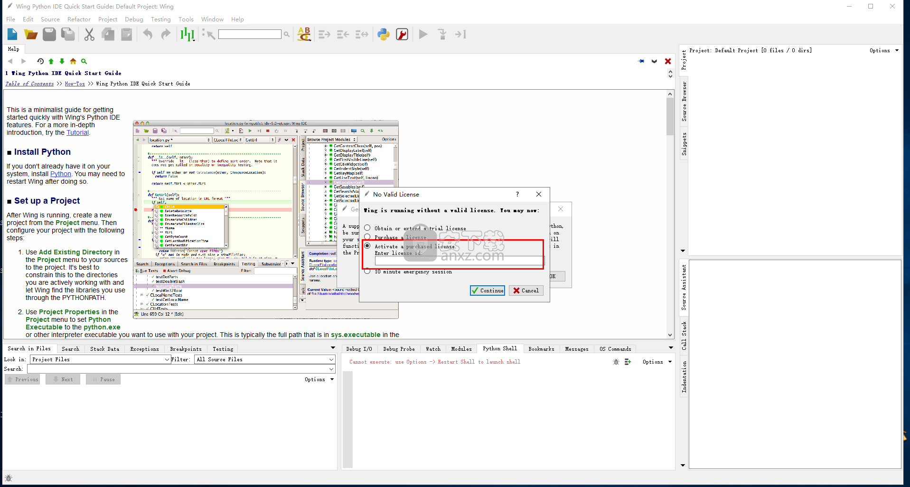910x487 pixels.
Task: Open Table of Contents link
Action: (29, 84)
